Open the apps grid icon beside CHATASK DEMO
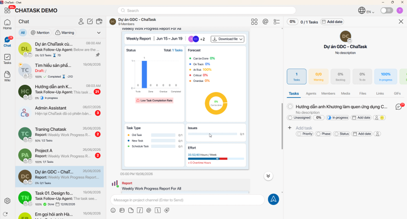 (x=7, y=10)
